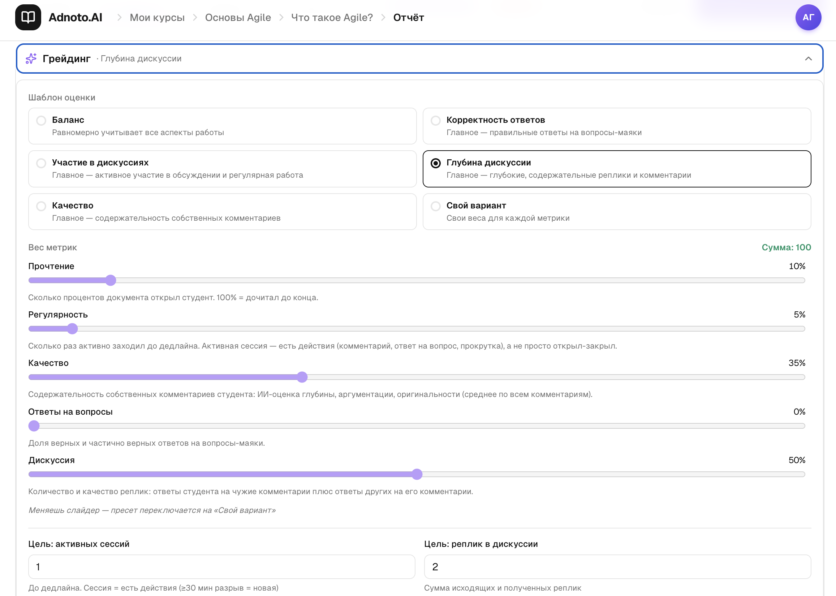
Task: Click the Отчёт breadcrumb item
Action: [409, 17]
